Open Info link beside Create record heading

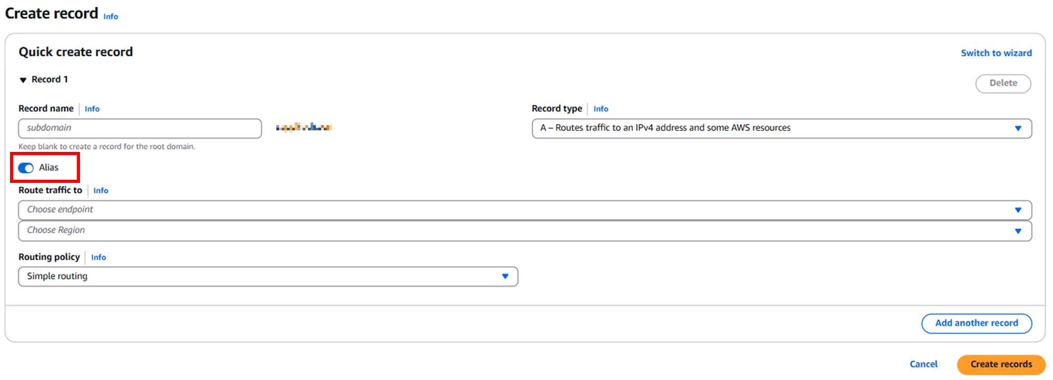pos(111,17)
